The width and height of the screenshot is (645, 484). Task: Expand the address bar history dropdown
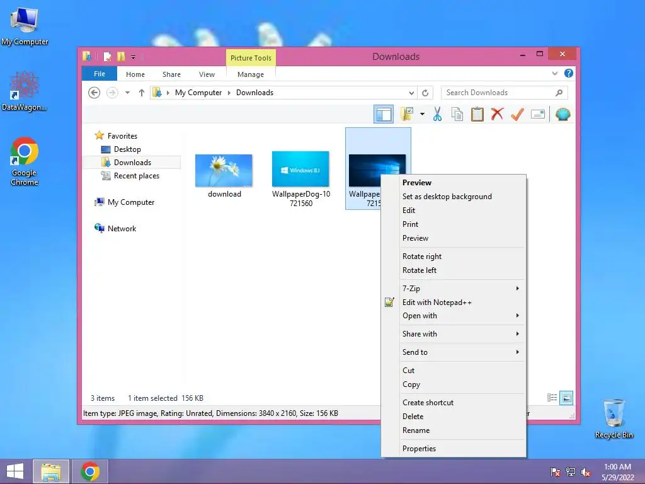[x=411, y=93]
